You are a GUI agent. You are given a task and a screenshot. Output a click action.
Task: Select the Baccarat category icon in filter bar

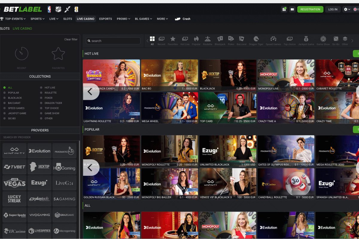pos(241,41)
